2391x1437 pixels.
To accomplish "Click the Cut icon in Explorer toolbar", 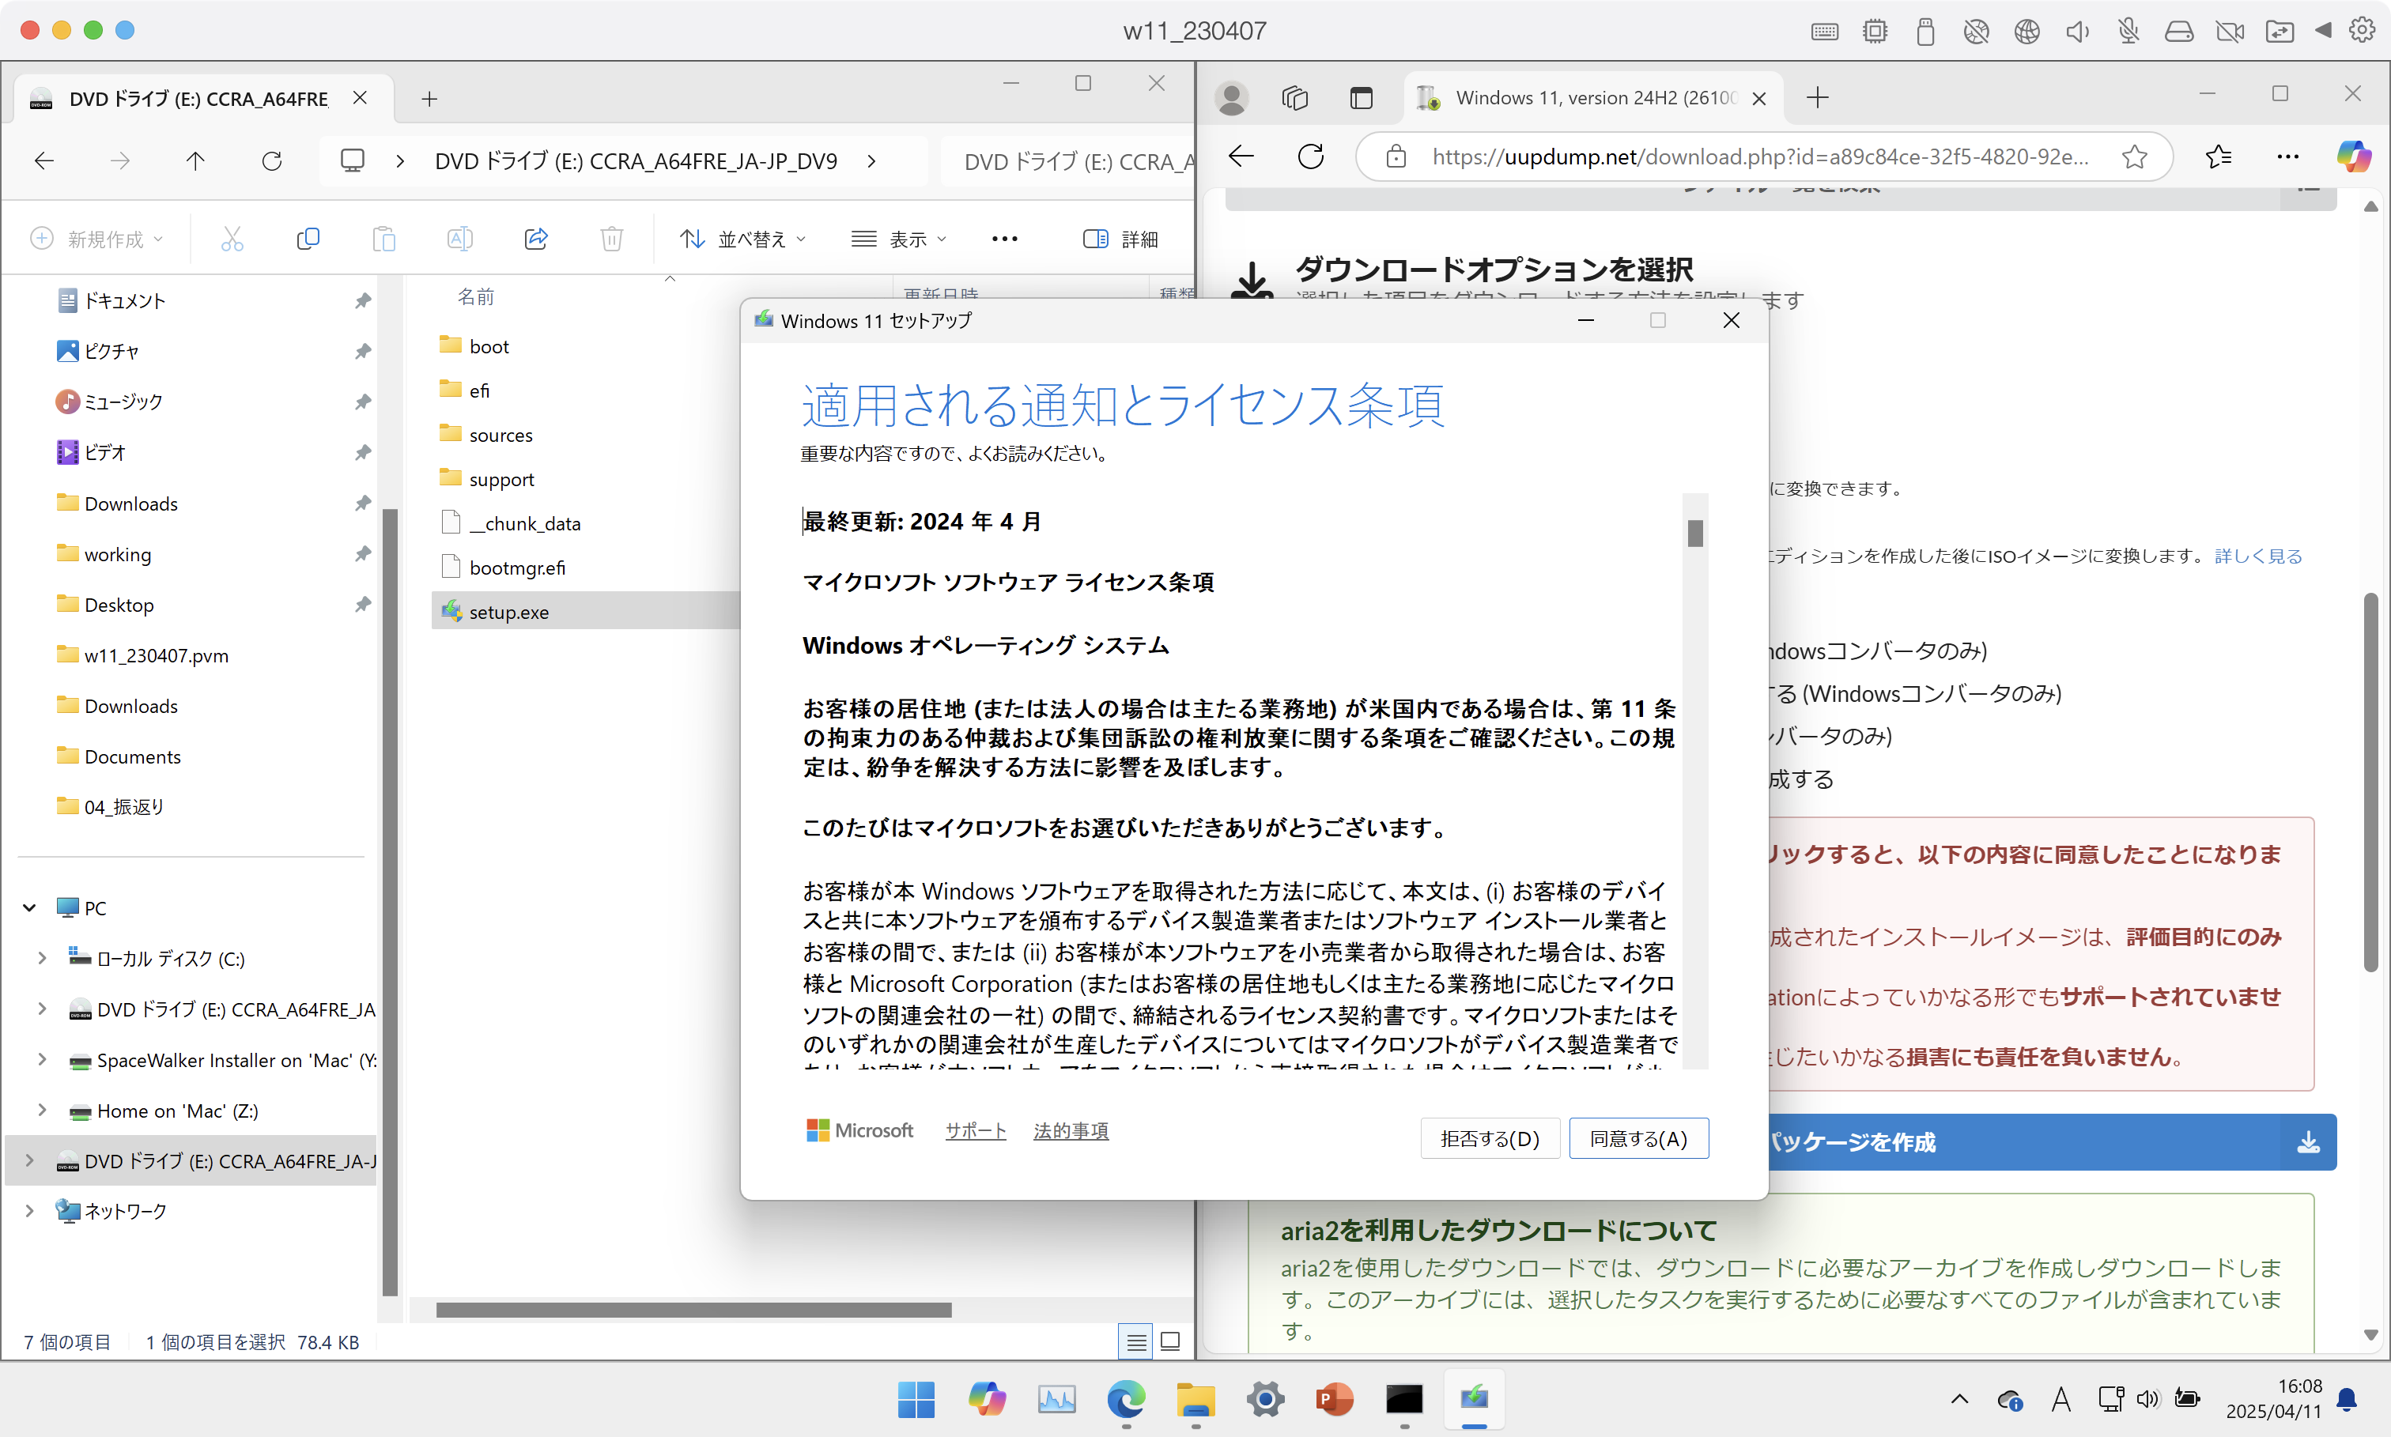I will tap(232, 239).
